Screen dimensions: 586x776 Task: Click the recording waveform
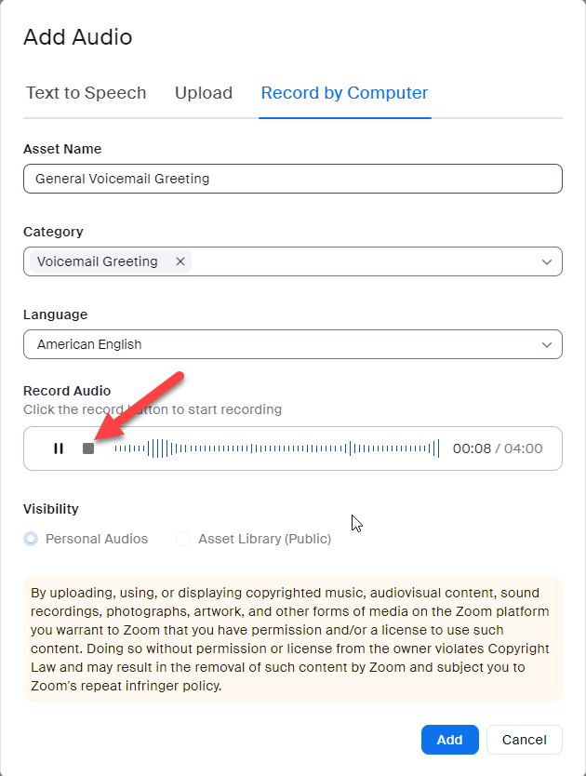[275, 448]
